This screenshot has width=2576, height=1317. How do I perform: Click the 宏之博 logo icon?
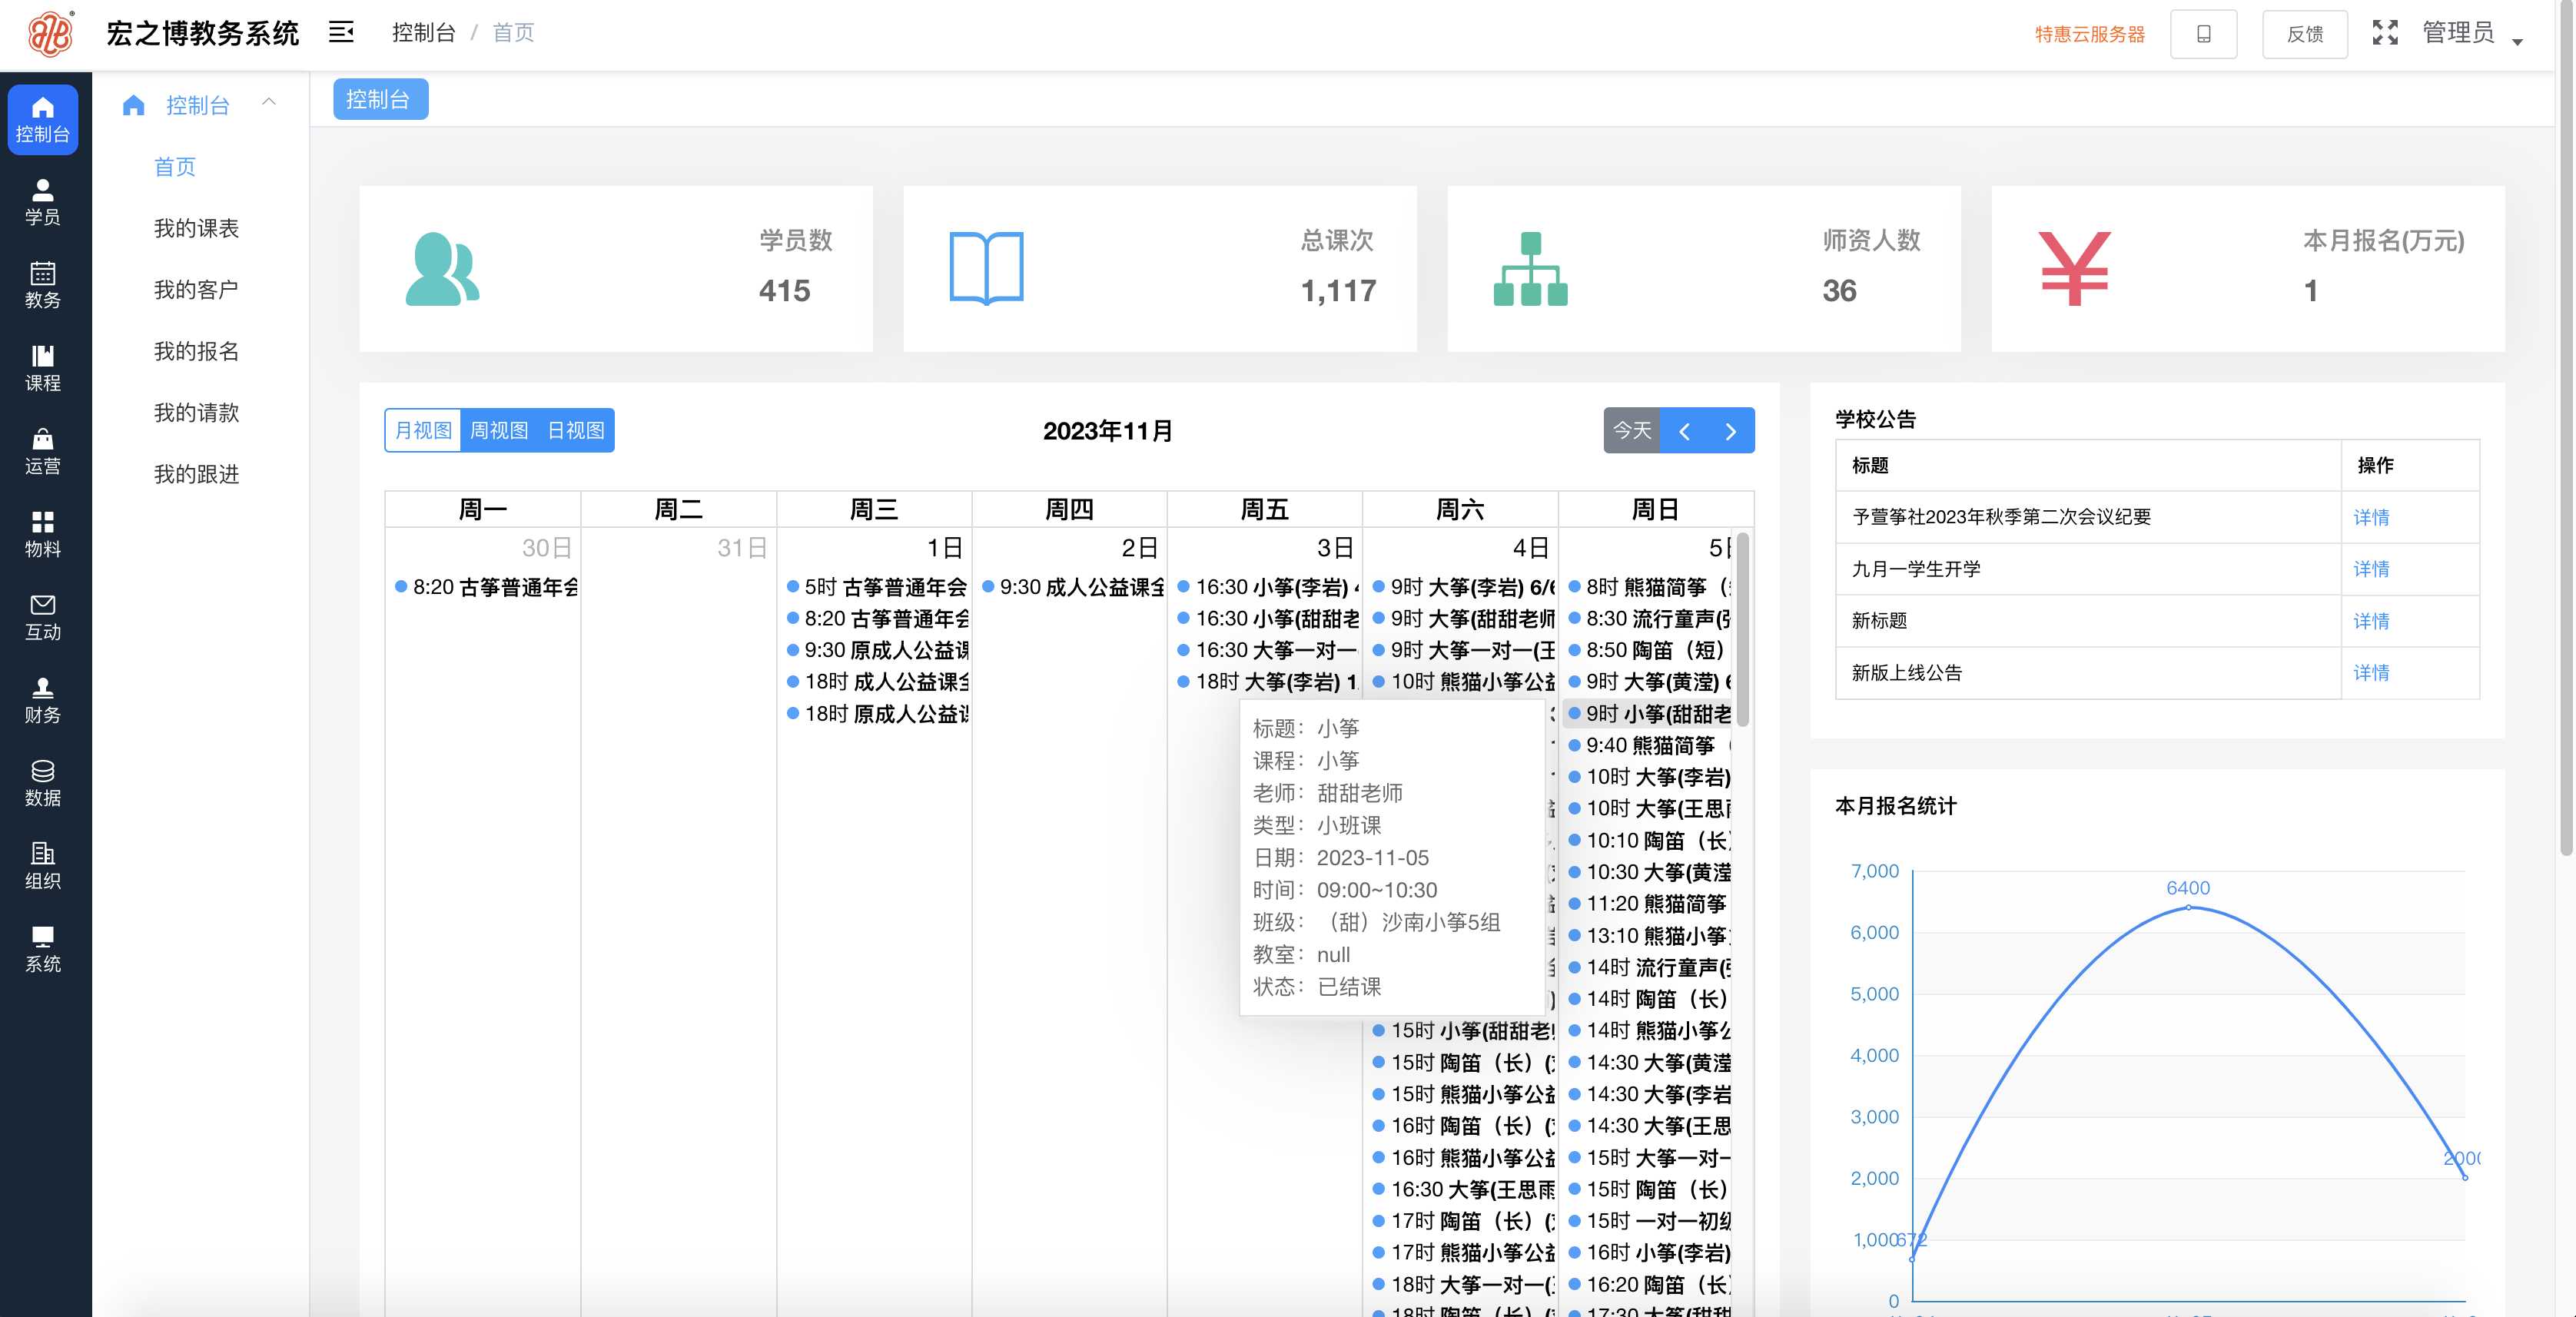coord(50,34)
